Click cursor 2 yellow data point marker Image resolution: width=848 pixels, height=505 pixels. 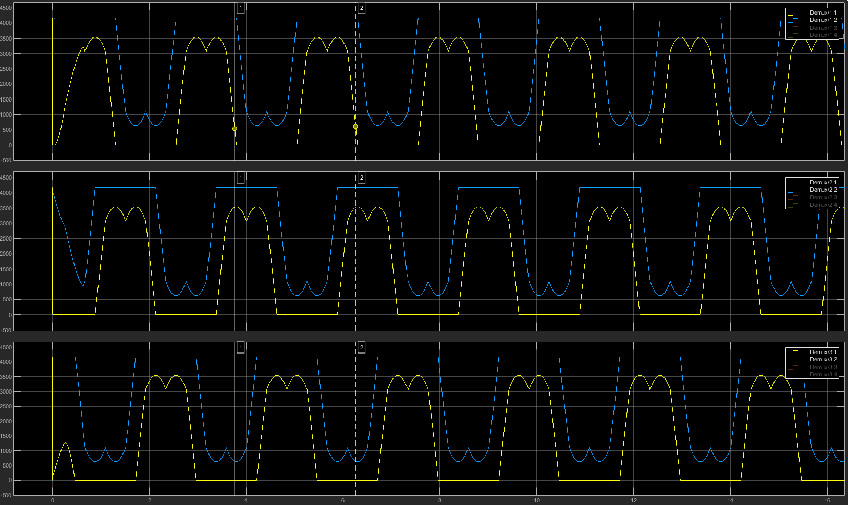point(355,127)
